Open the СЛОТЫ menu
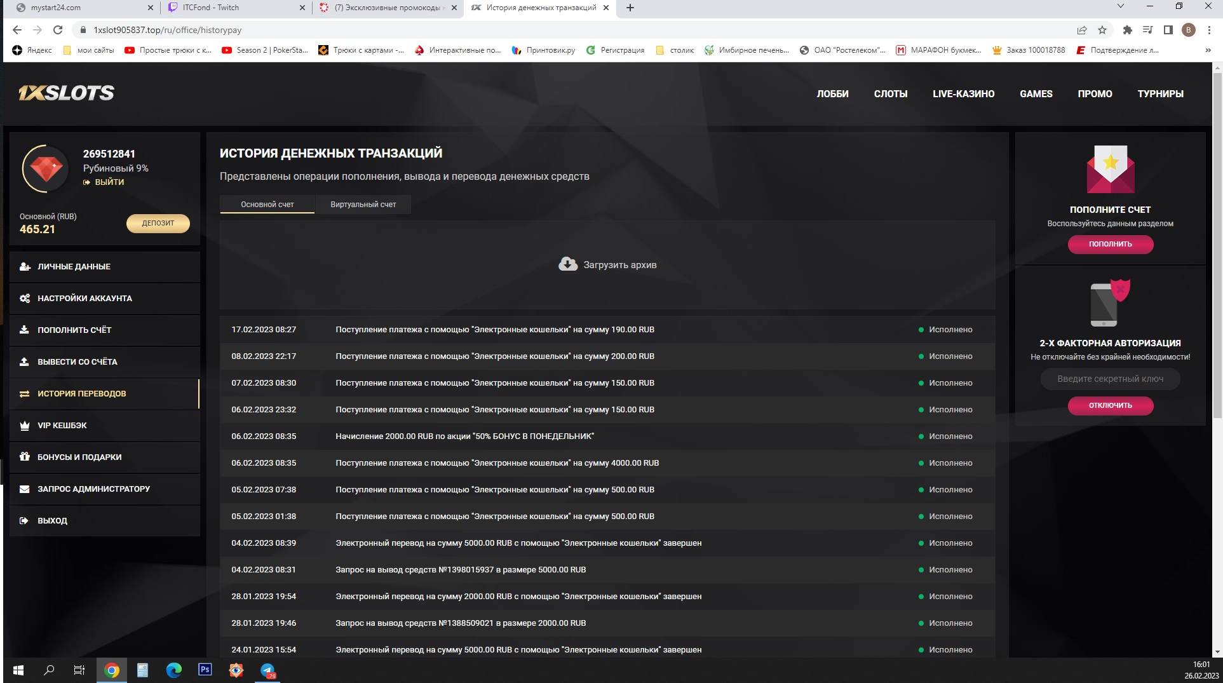Image resolution: width=1223 pixels, height=683 pixels. [x=890, y=93]
